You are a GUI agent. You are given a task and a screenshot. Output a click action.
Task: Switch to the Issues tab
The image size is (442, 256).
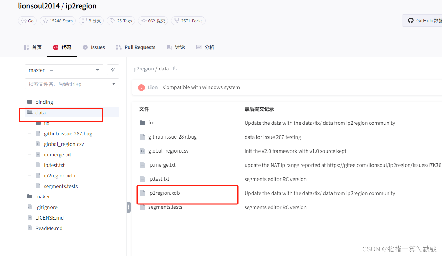[94, 47]
